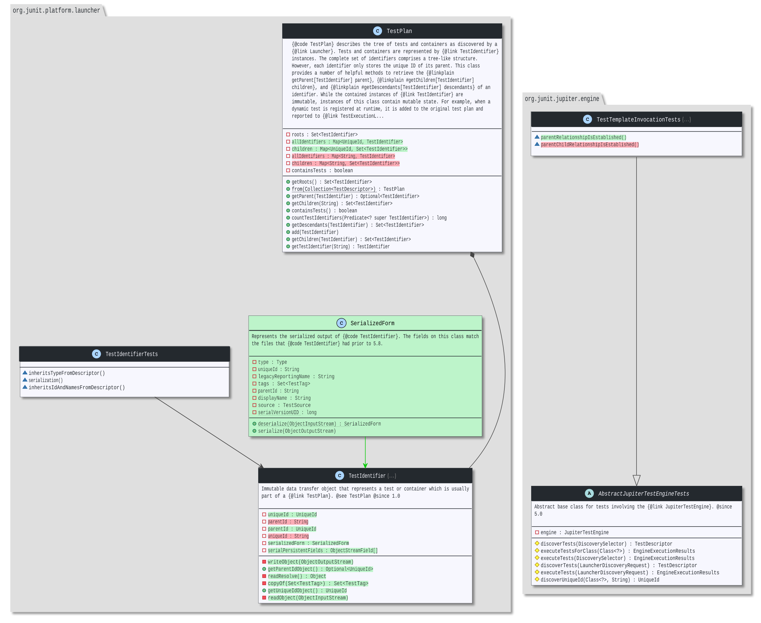Click yellow diamond icon beside discoverUniqueId method

click(537, 579)
